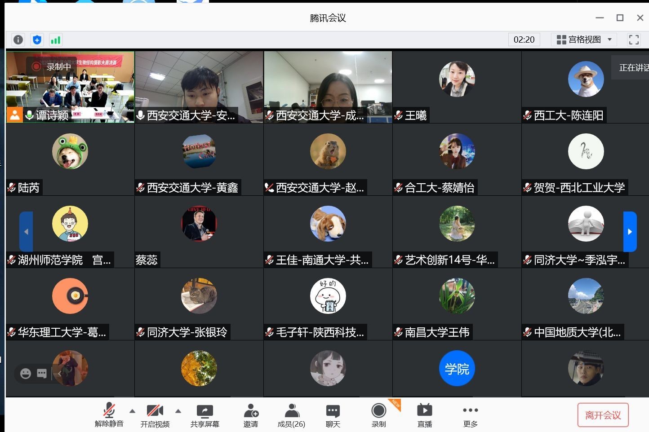Open the More (更多) menu
The image size is (649, 432).
pos(470,415)
